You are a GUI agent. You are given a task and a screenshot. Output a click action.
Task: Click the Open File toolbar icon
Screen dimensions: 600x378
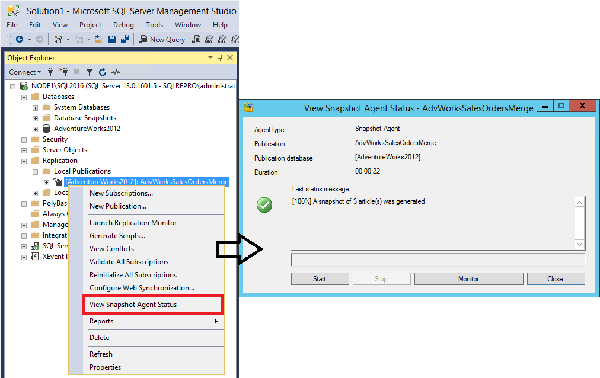[x=99, y=39]
